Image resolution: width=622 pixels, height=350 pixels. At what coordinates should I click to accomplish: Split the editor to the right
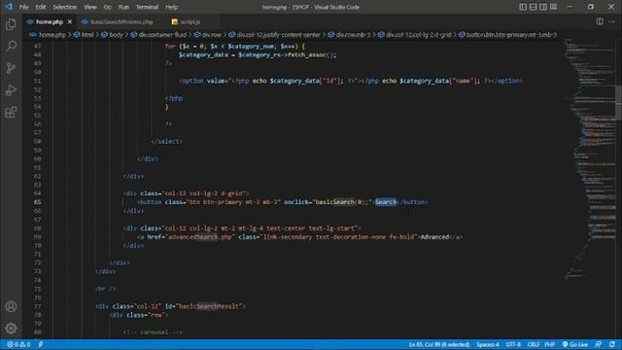click(600, 21)
